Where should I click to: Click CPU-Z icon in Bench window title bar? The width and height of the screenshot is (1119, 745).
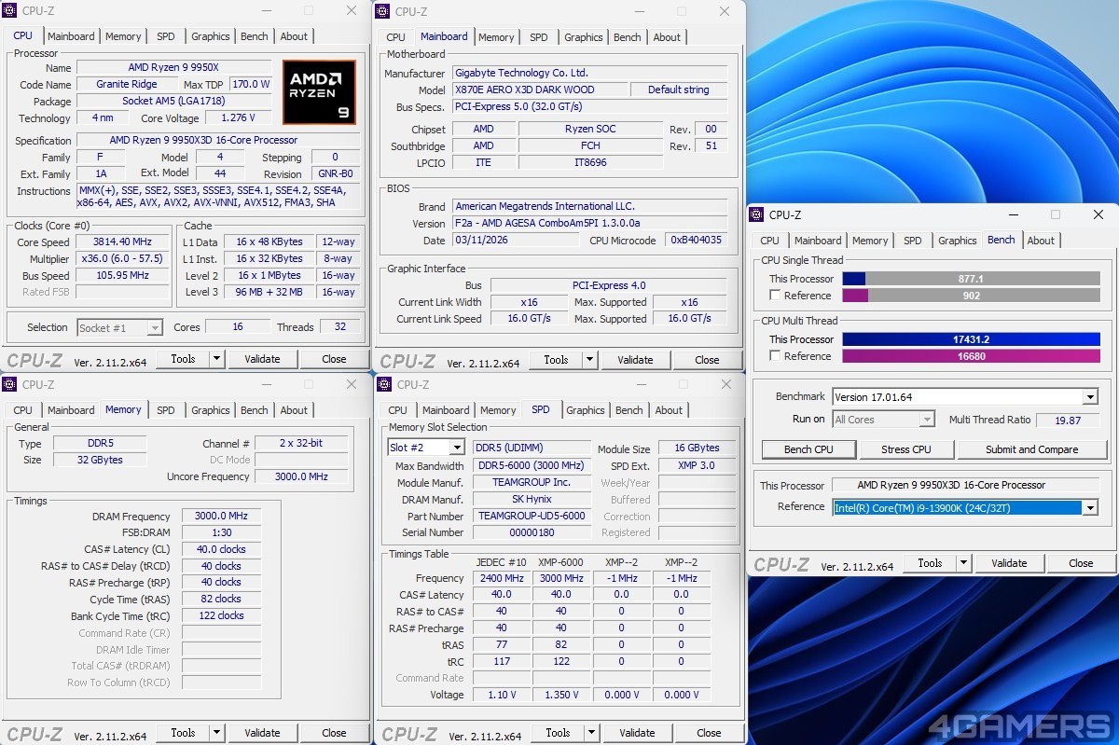click(x=758, y=214)
